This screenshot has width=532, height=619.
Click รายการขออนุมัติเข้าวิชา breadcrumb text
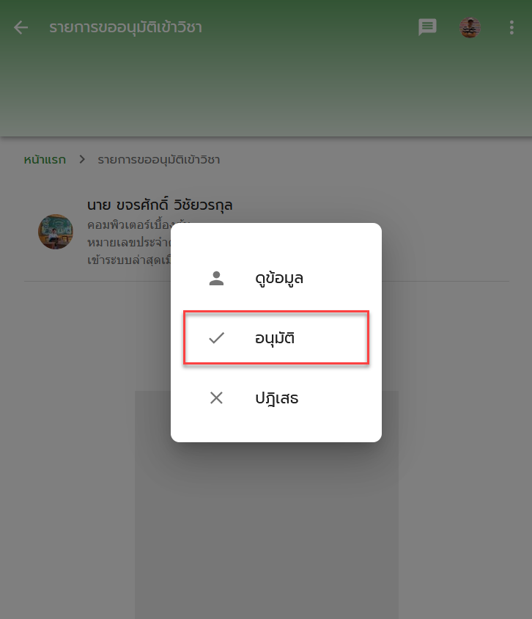click(158, 160)
